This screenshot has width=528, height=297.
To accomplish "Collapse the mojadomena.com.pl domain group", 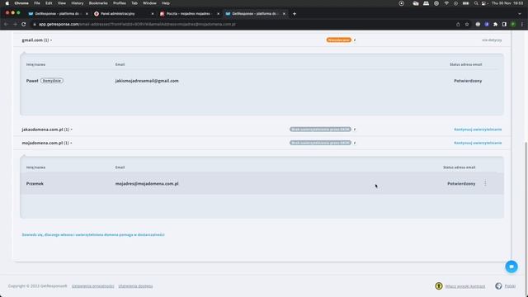I will (x=47, y=143).
